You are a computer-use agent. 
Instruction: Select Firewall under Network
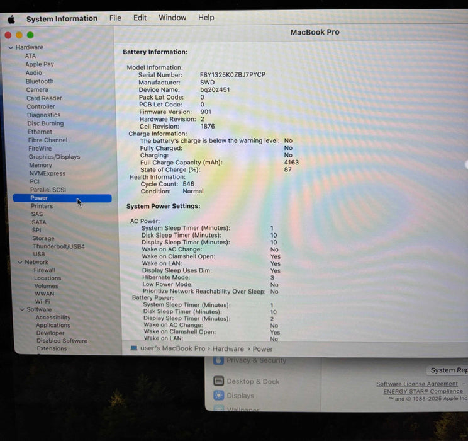click(45, 270)
